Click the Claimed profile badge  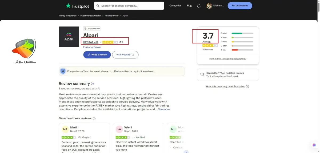pyautogui.click(x=92, y=29)
